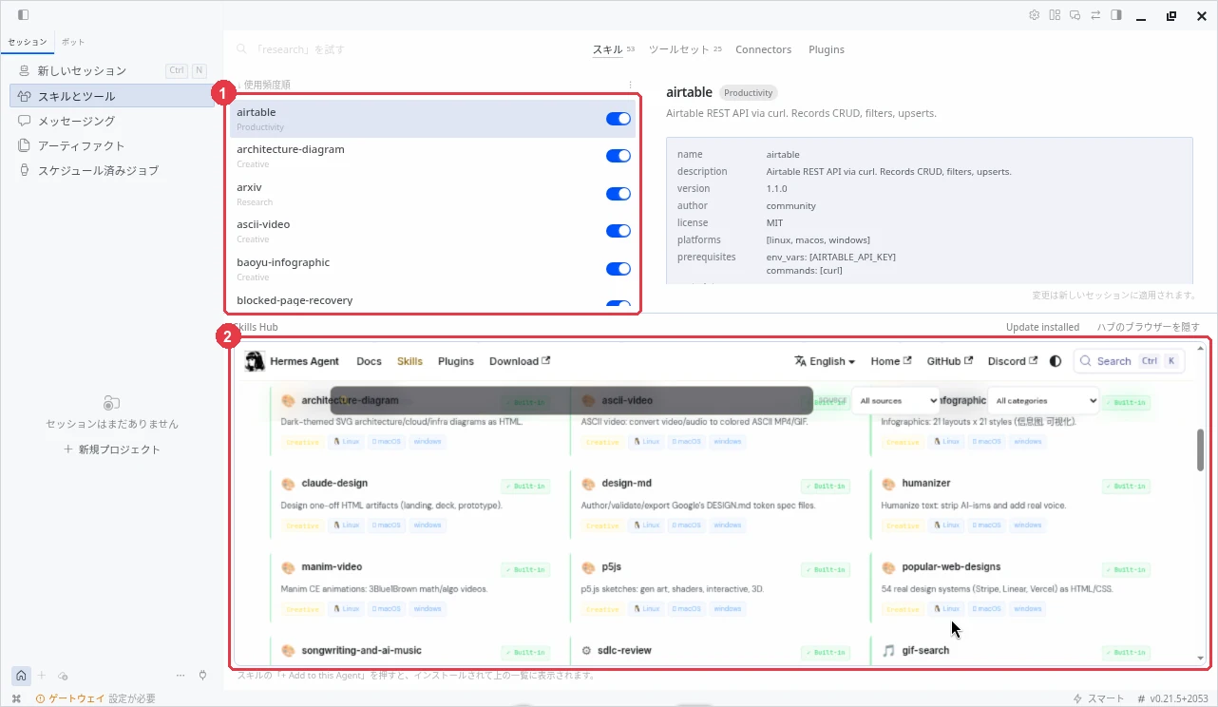1218x707 pixels.
Task: Click the close Hub browser button
Action: (1149, 327)
